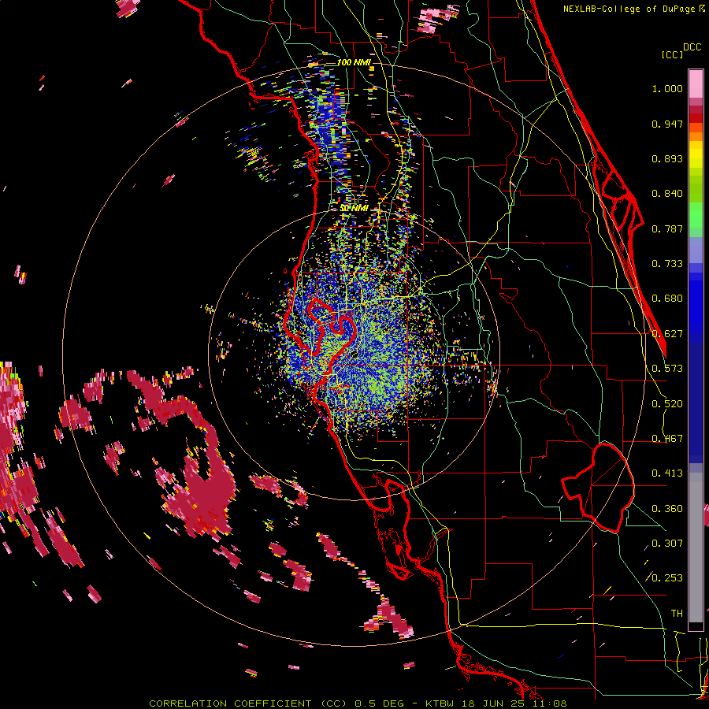This screenshot has width=709, height=709.
Task: Click the bright green segment of color bar
Action: (696, 215)
